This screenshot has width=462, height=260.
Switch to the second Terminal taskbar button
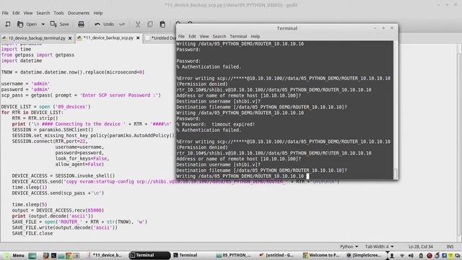click(192, 255)
